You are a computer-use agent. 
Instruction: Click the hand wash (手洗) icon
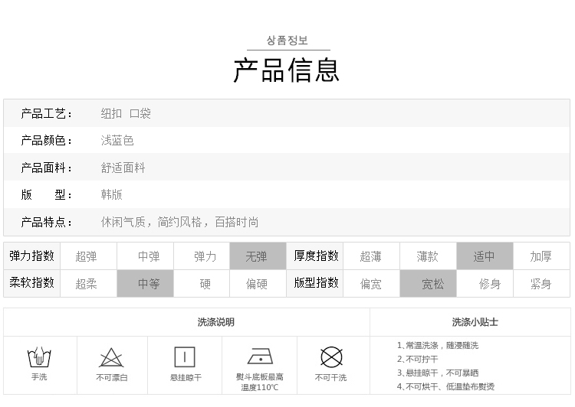click(39, 357)
